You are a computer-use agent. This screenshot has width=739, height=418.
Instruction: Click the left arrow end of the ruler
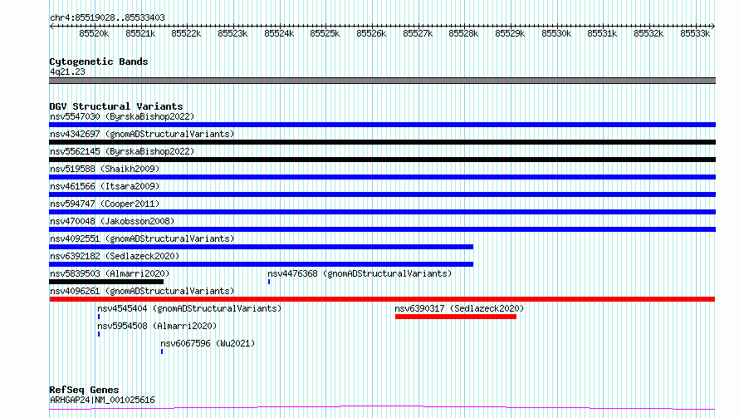[x=51, y=26]
